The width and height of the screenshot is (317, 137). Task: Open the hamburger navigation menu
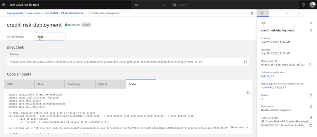point(4,5)
